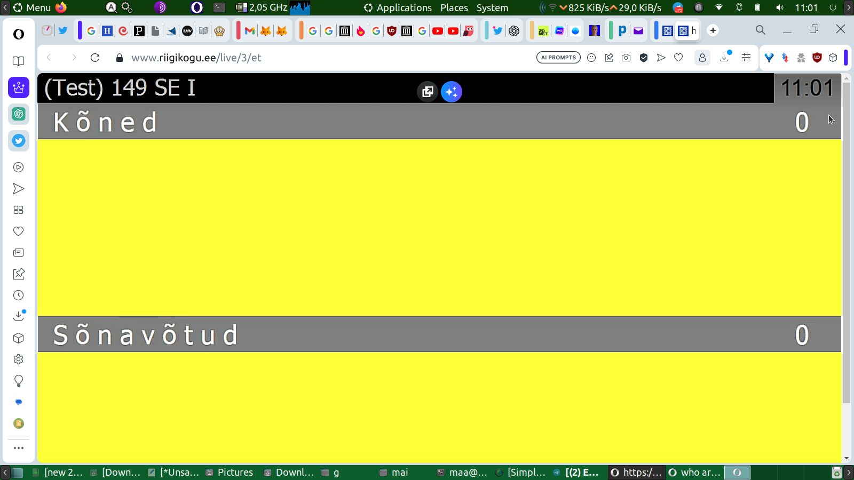Open the profile account icon in the toolbar
This screenshot has width=854, height=480.
point(702,58)
